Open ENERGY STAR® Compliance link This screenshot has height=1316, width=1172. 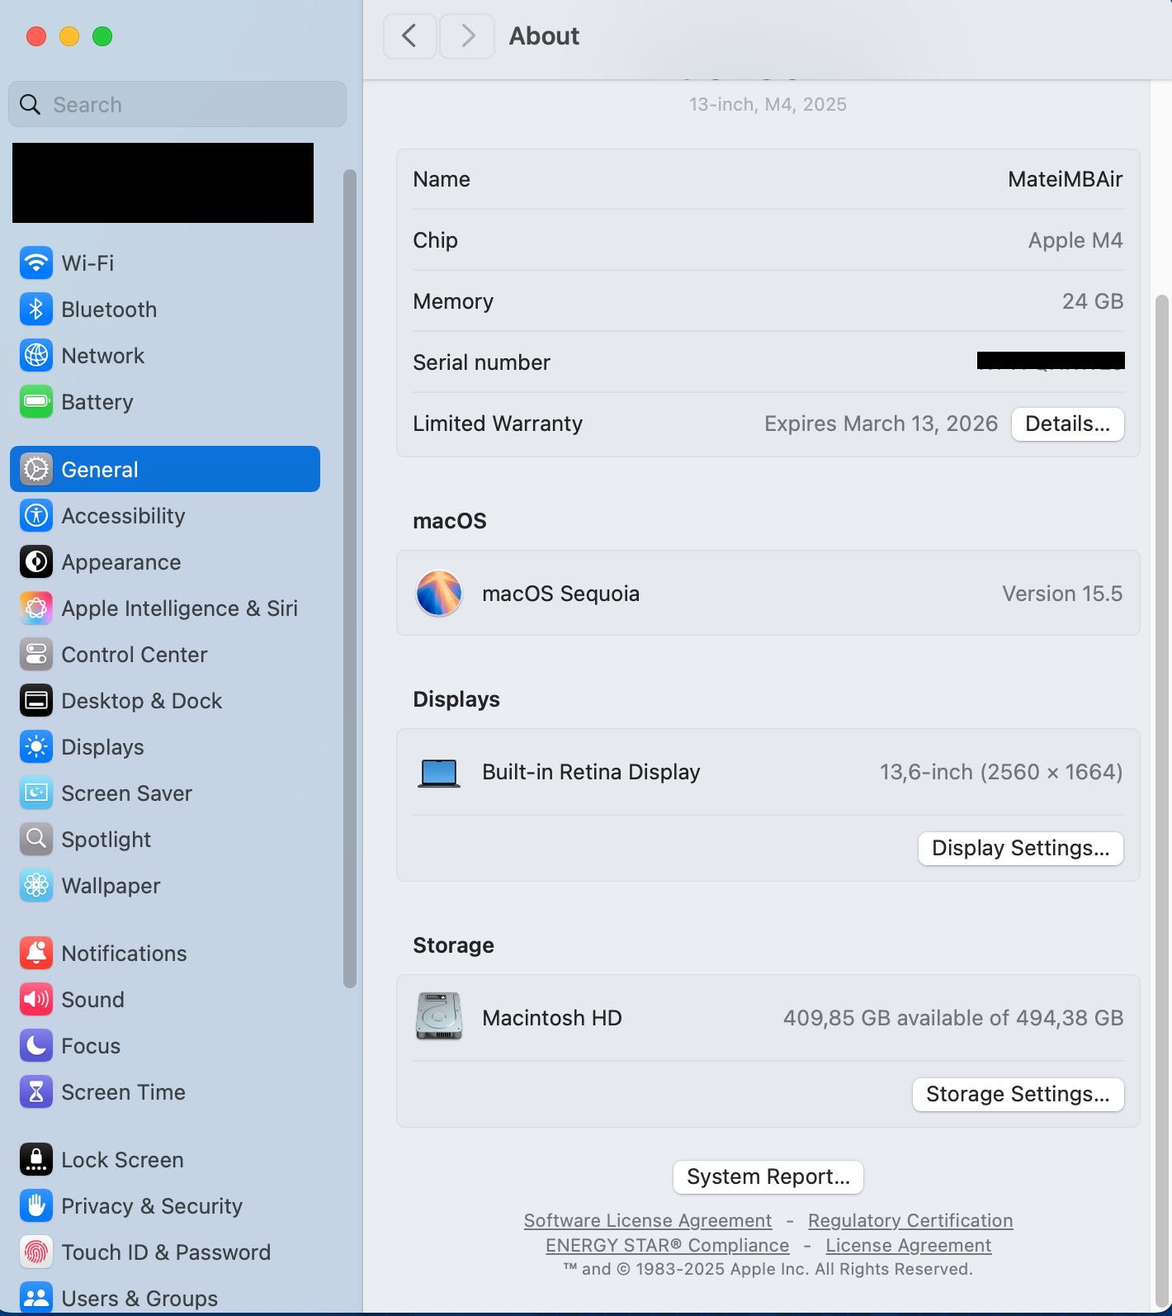pos(667,1245)
